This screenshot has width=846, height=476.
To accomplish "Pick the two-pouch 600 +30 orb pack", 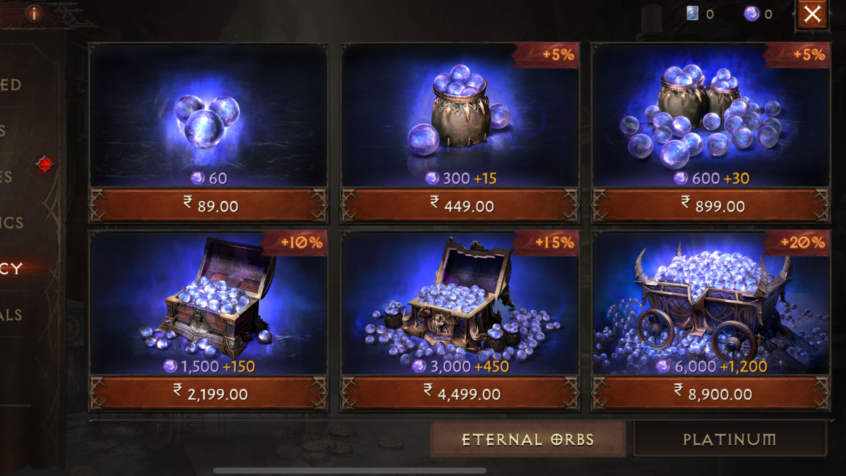I will click(x=711, y=115).
